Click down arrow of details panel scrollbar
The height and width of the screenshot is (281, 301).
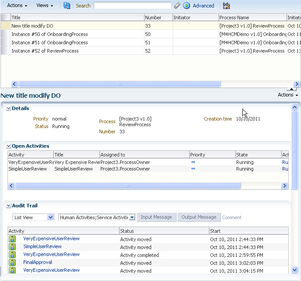[x=295, y=270]
